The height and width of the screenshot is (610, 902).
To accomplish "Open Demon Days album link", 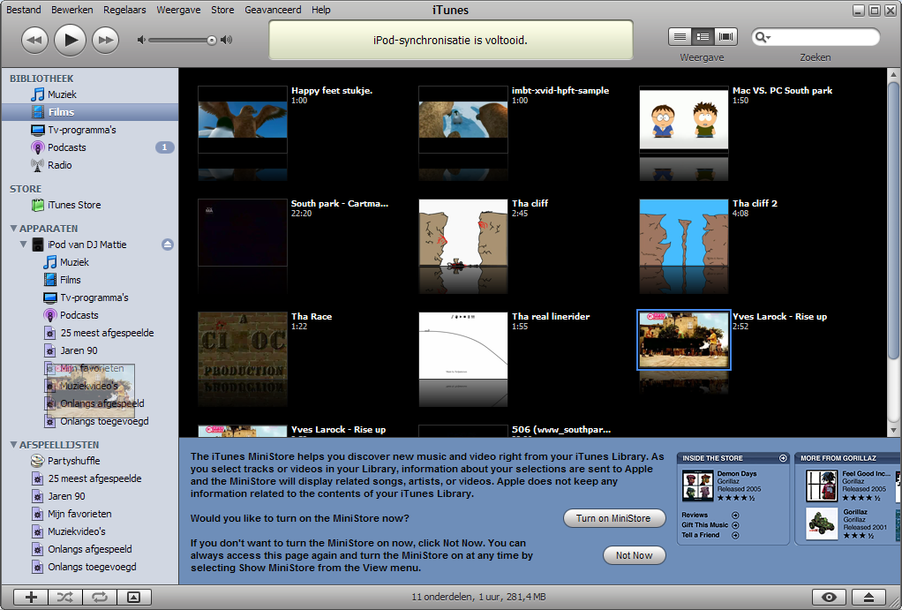I will click(737, 474).
